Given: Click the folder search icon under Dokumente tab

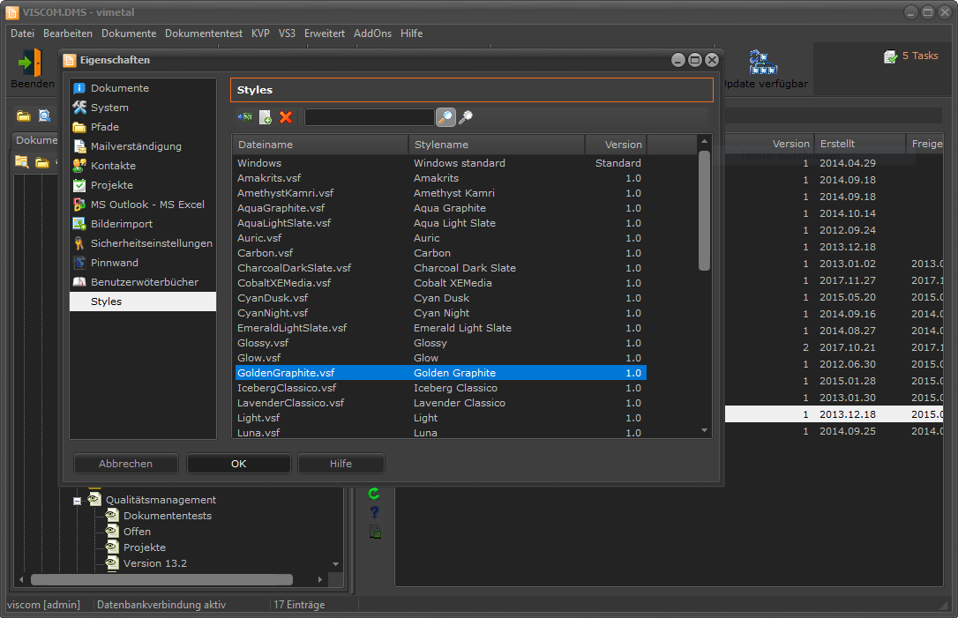Looking at the screenshot, I should [22, 162].
